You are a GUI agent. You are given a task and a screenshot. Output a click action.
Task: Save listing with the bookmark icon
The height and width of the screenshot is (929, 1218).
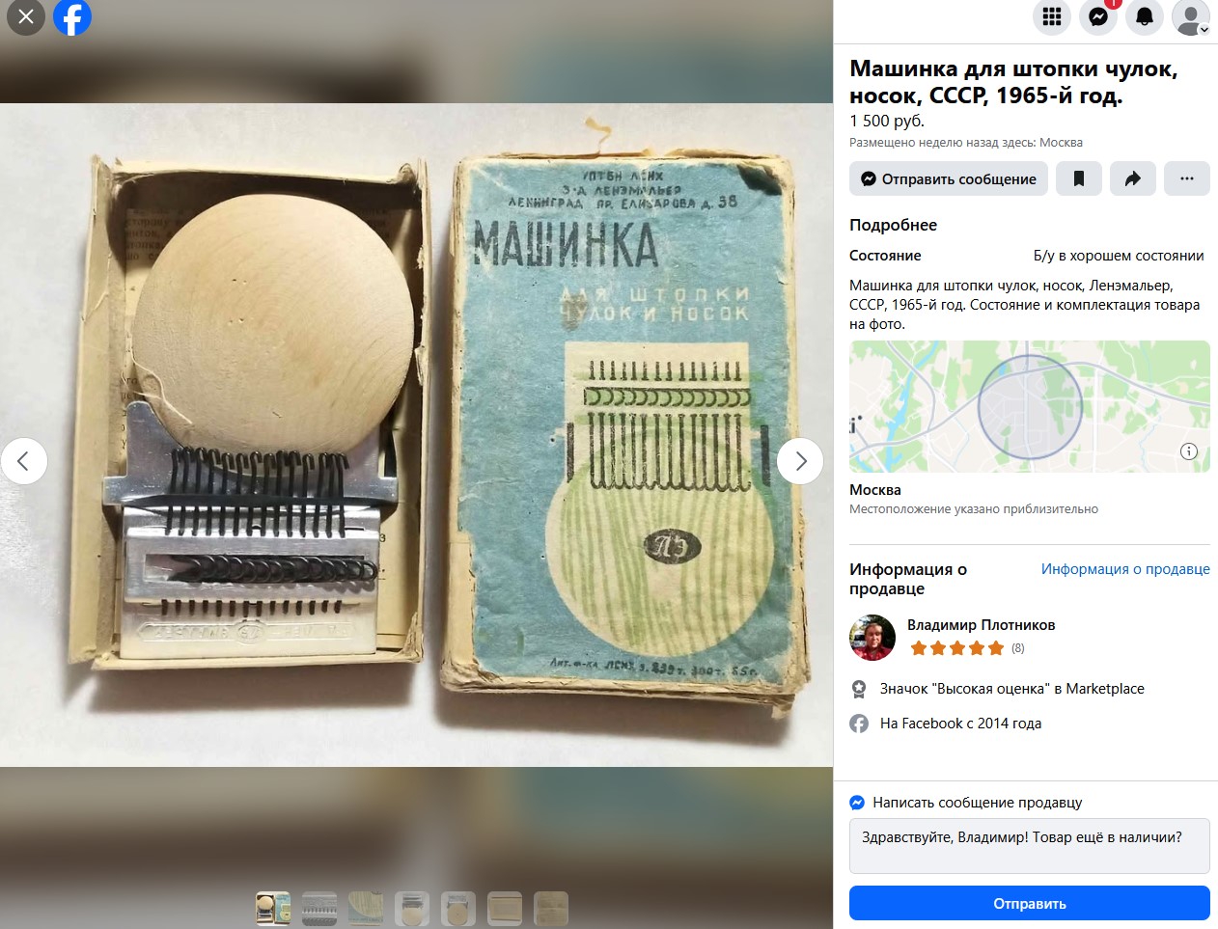(x=1079, y=178)
